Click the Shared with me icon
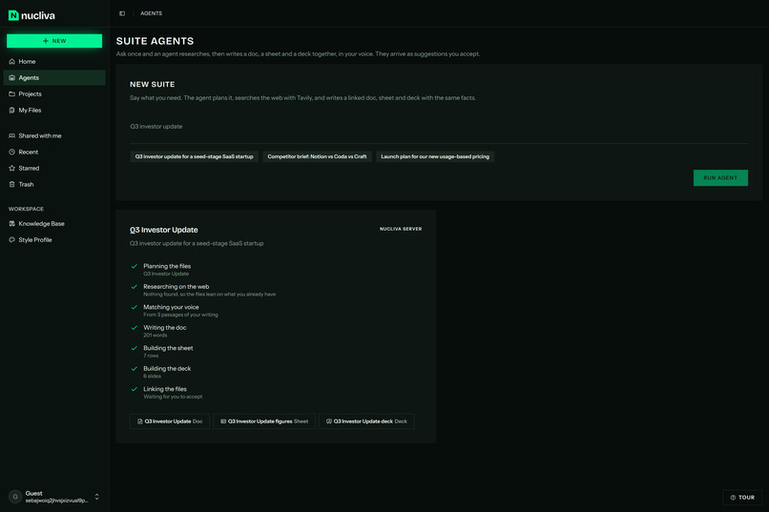Image resolution: width=769 pixels, height=512 pixels. pos(11,135)
